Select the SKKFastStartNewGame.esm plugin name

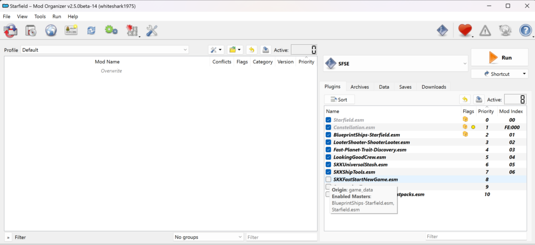point(365,180)
